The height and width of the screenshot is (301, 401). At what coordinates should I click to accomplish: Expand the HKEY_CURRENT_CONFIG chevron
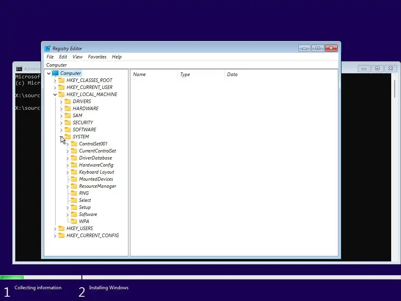(55, 236)
